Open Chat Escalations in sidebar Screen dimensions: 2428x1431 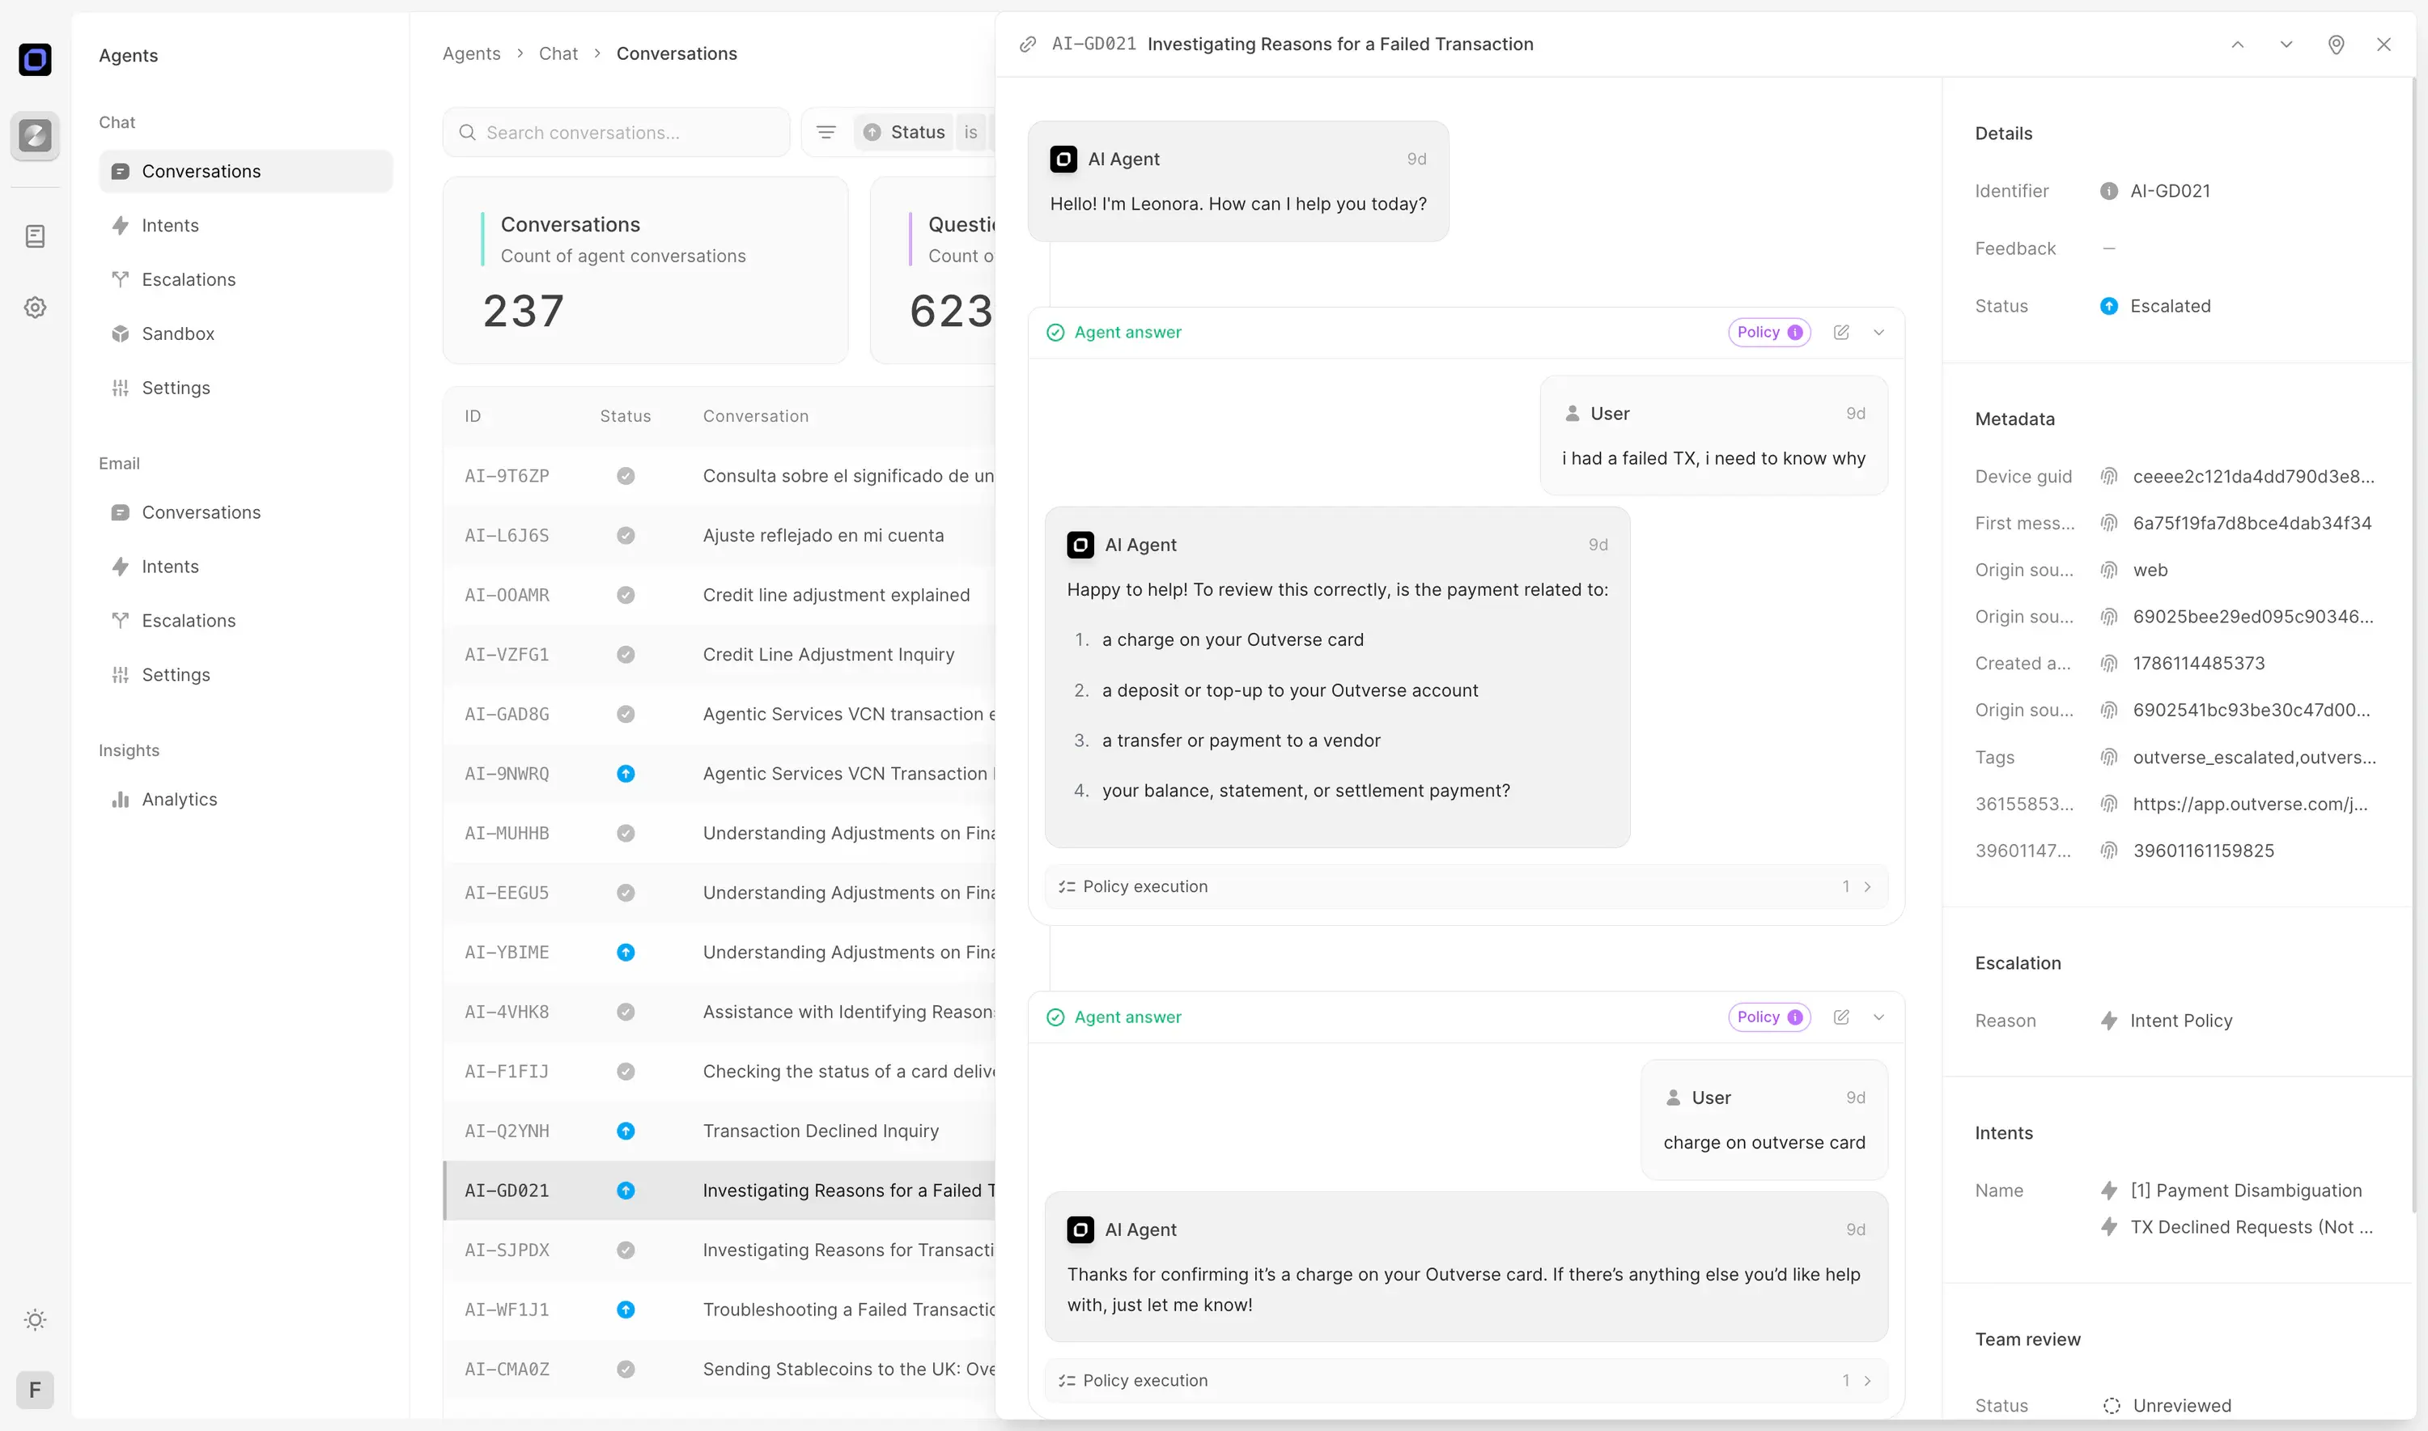click(x=246, y=279)
